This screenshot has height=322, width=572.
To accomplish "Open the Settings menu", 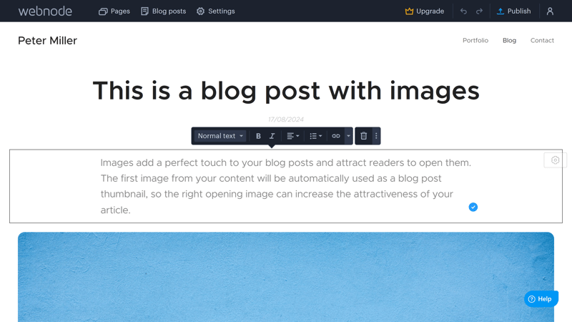I will [216, 11].
